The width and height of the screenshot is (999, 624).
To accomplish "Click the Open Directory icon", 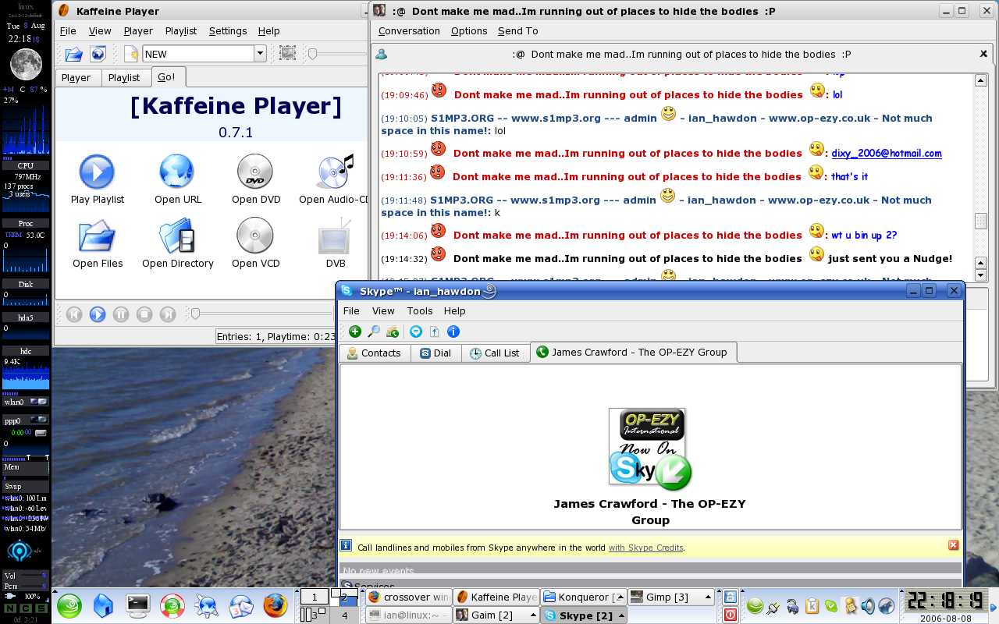I will pyautogui.click(x=177, y=236).
